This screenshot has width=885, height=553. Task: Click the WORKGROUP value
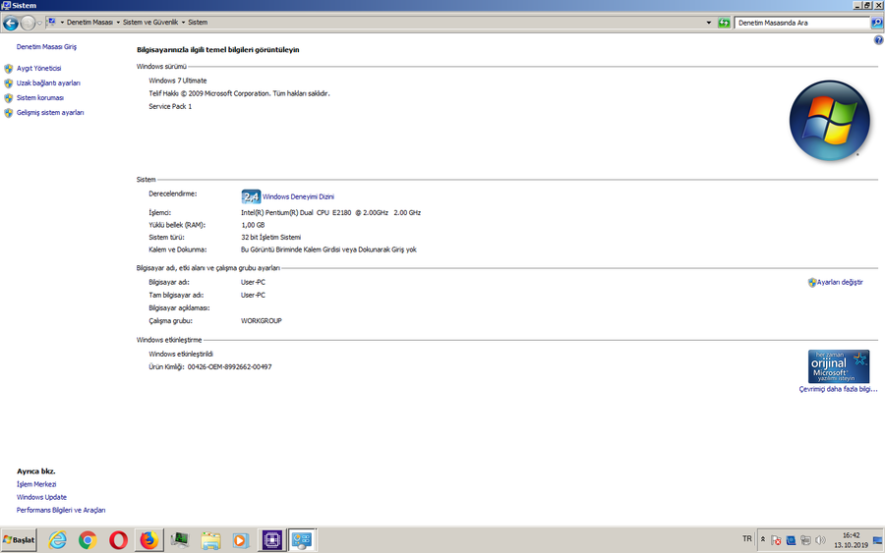tap(261, 321)
